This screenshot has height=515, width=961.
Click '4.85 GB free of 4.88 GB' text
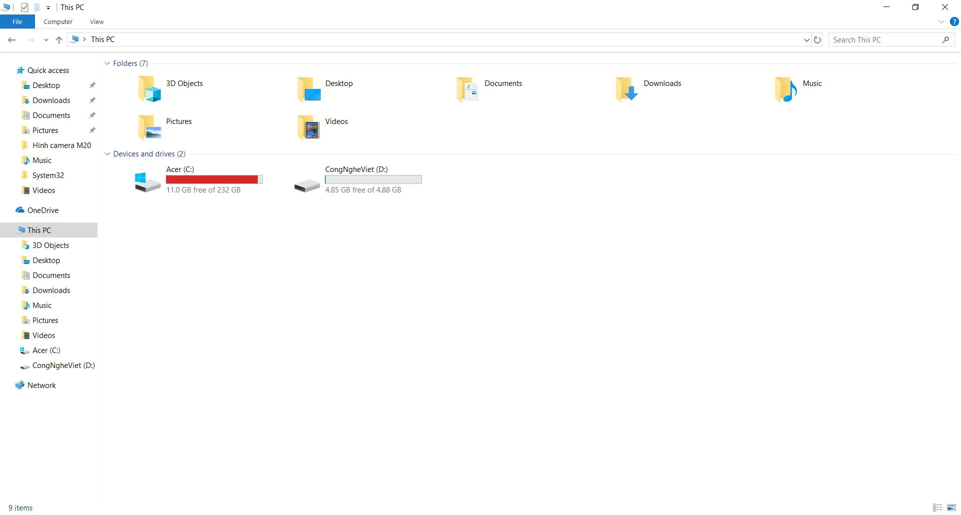pyautogui.click(x=363, y=190)
